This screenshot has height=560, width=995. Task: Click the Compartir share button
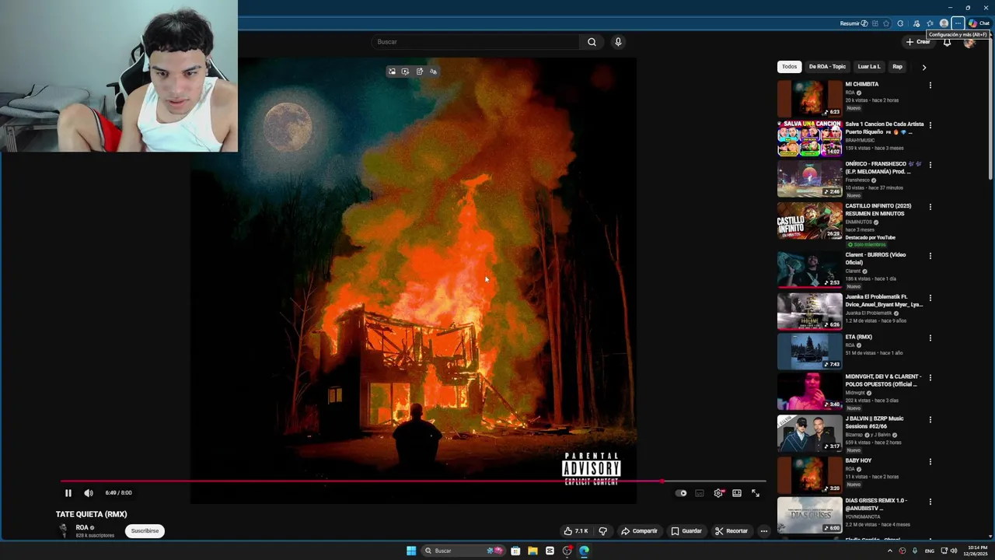click(639, 531)
